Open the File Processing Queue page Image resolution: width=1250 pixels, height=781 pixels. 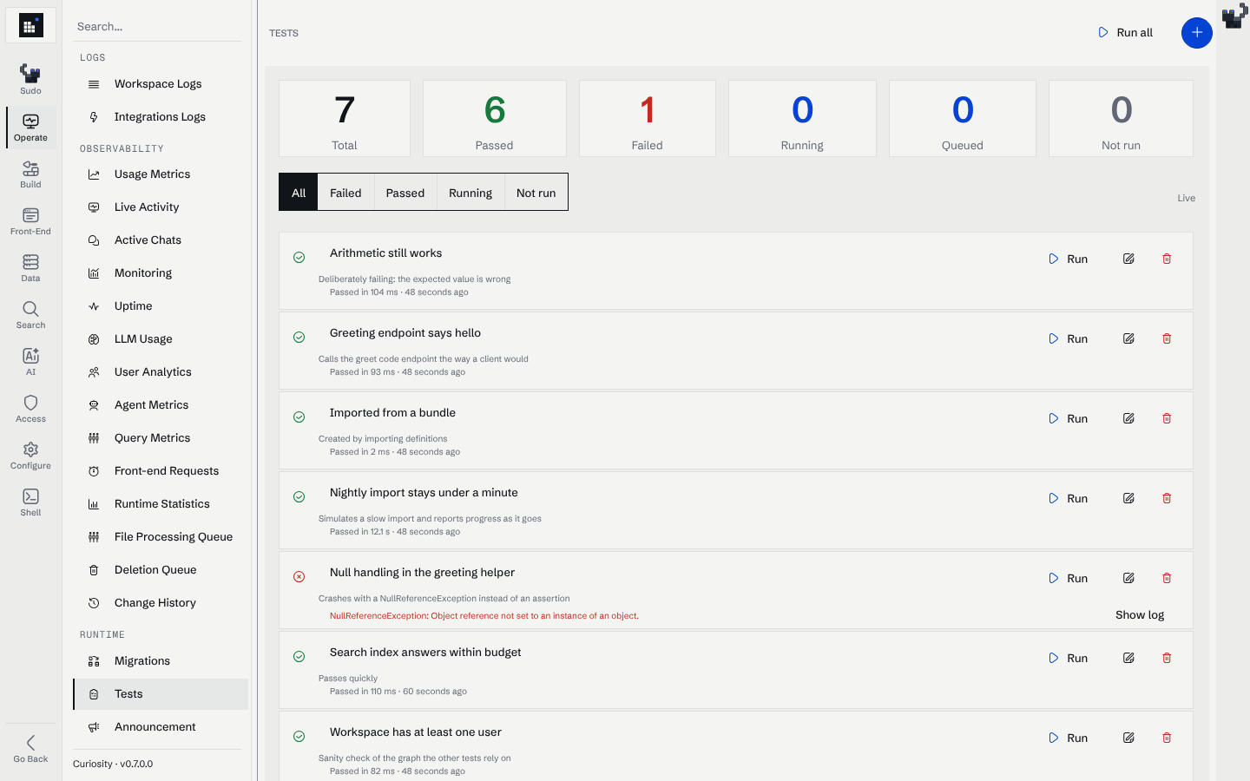click(x=161, y=537)
